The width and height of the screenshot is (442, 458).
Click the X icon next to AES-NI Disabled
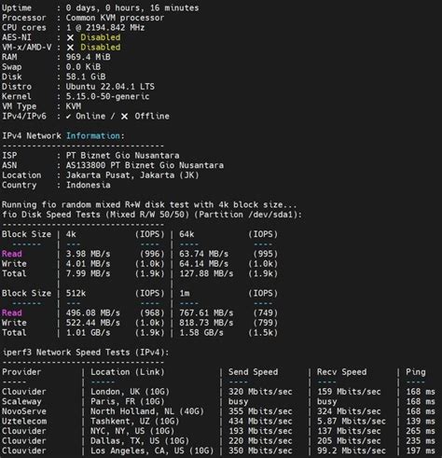coord(70,37)
